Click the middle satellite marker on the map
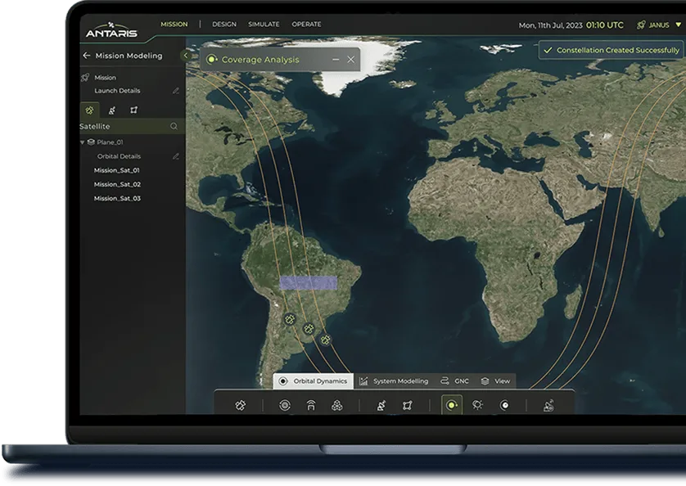 tap(309, 329)
